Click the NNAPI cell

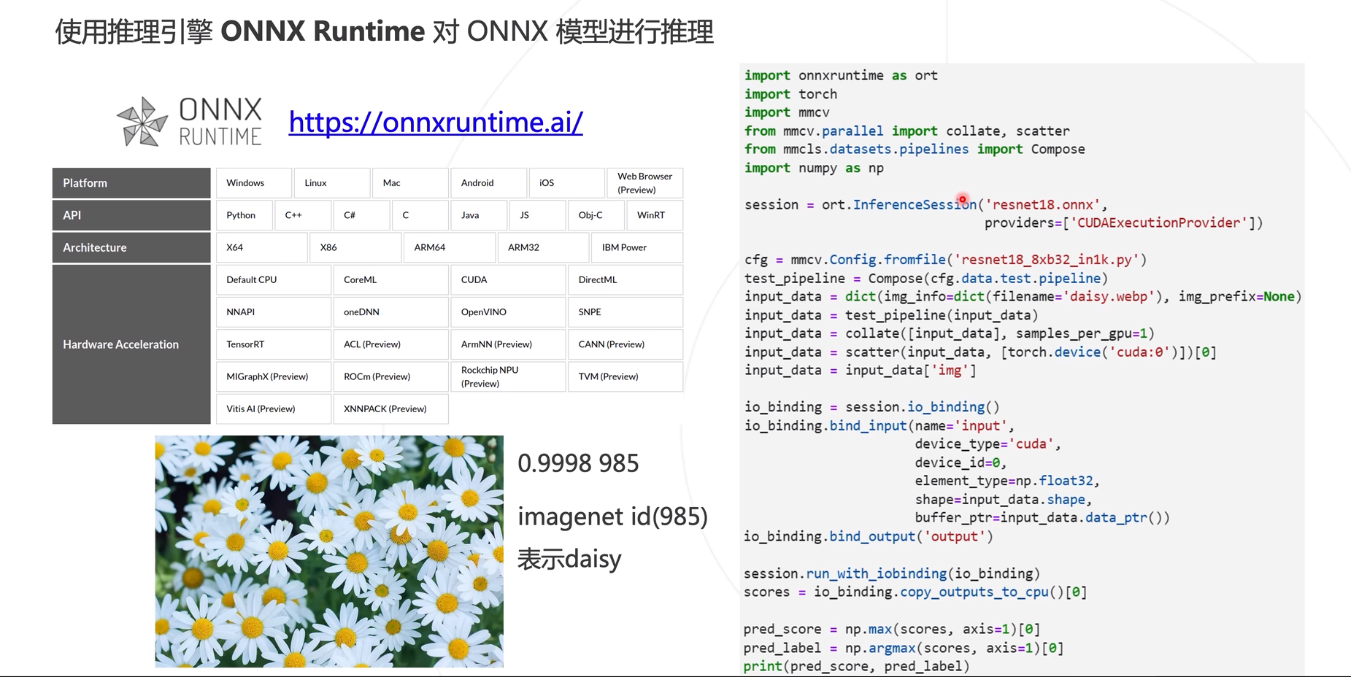pos(274,312)
